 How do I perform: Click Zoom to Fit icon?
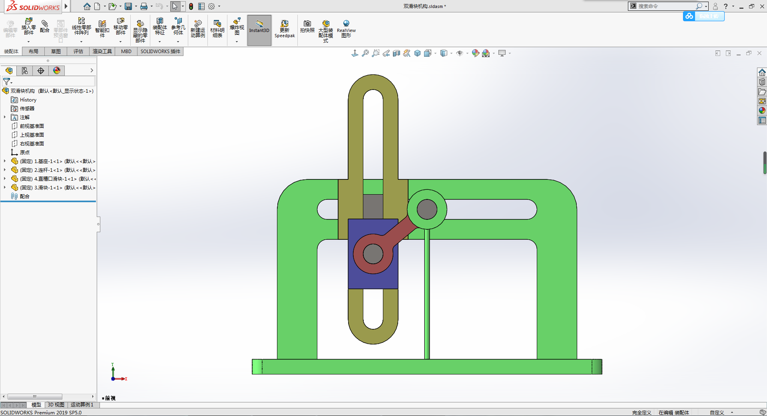365,53
